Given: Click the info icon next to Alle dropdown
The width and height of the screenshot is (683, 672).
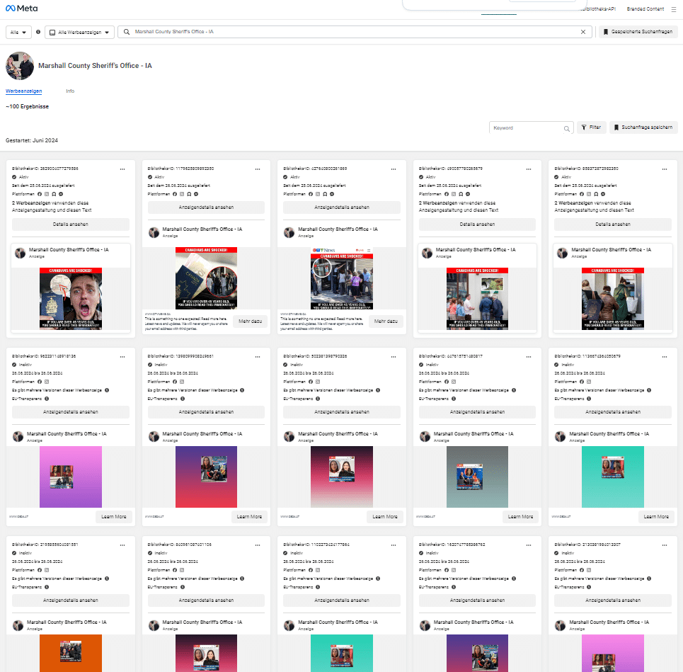Looking at the screenshot, I should tap(38, 32).
